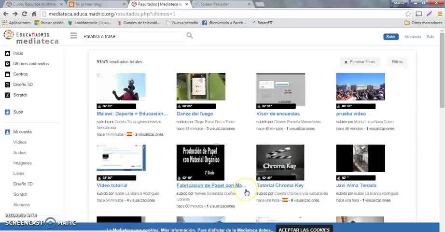Click the blue Subir button in the header
This screenshot has width=445, height=232.
coord(391,37)
